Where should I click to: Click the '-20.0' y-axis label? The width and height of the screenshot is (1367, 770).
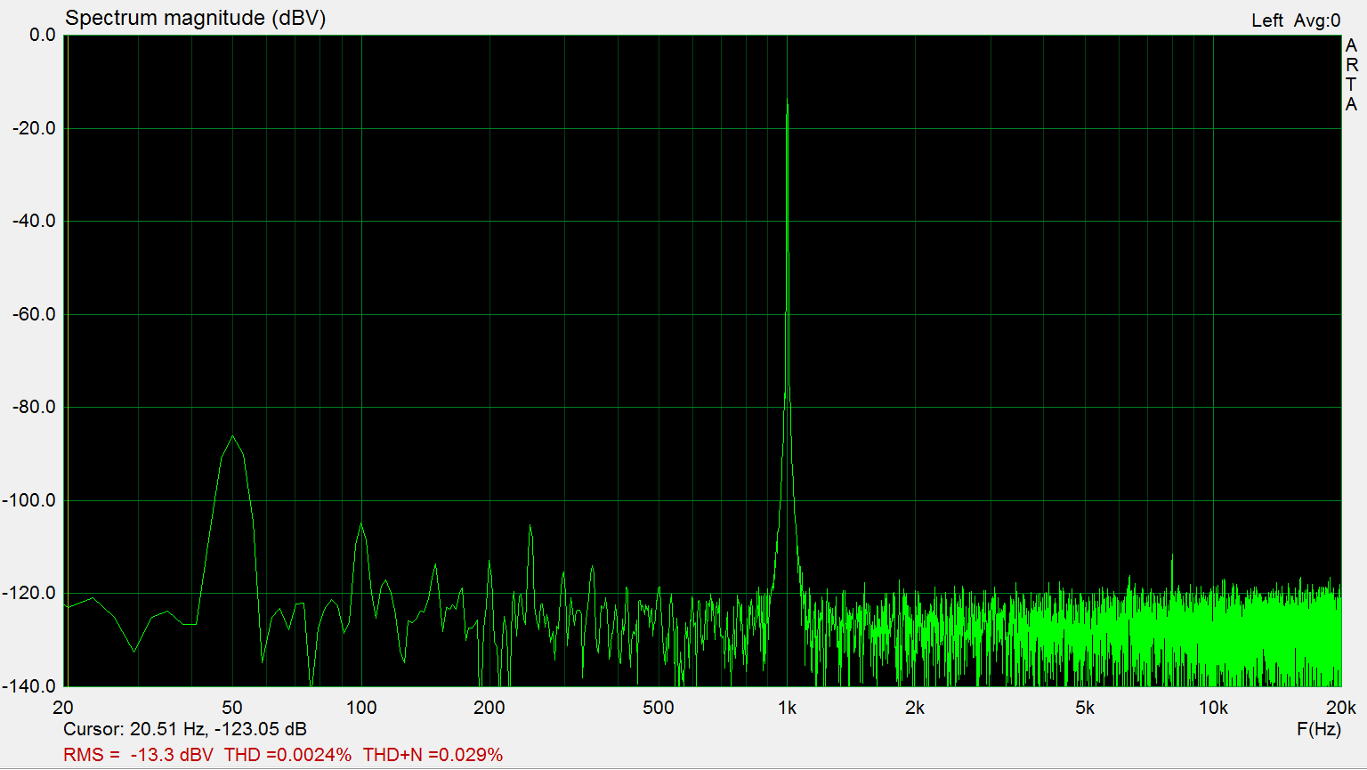coord(34,128)
